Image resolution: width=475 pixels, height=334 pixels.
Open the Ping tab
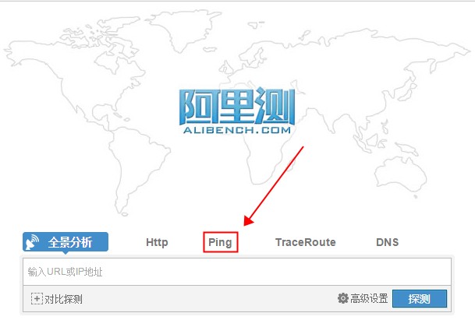point(220,242)
